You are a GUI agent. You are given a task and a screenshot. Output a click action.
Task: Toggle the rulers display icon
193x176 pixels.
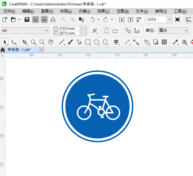[x=189, y=19]
